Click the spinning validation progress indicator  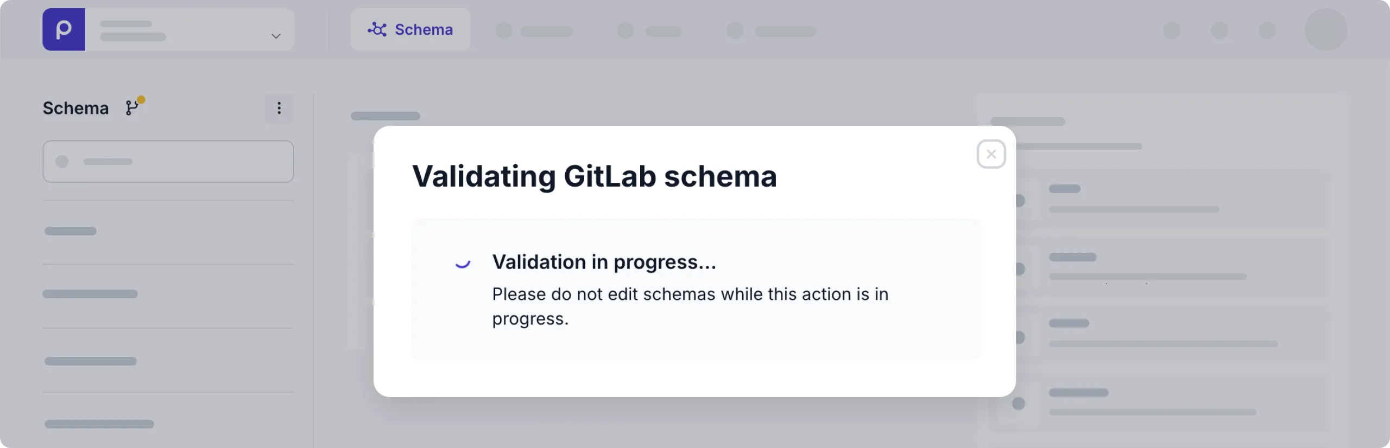(463, 264)
